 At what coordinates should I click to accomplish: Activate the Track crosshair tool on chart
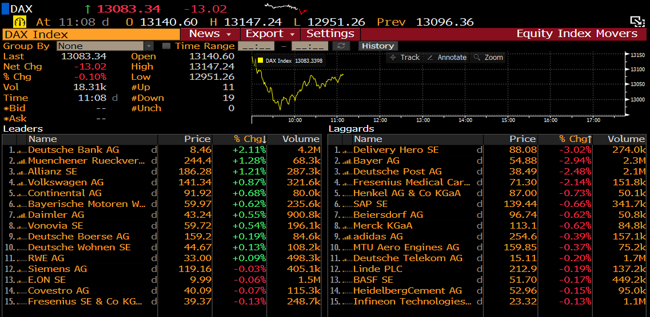[x=404, y=58]
